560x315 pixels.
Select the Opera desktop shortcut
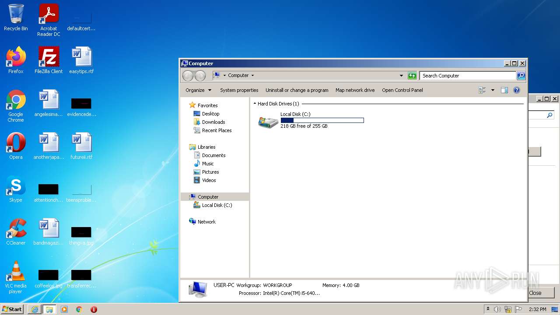(x=16, y=146)
